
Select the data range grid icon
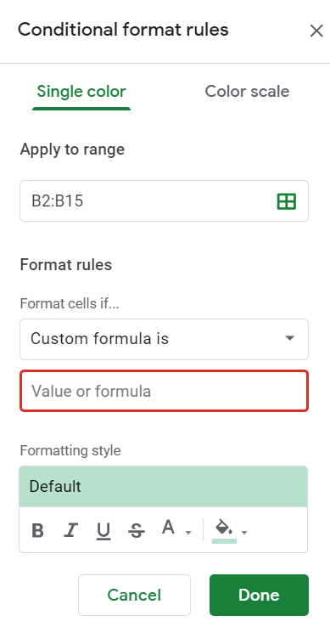click(287, 201)
